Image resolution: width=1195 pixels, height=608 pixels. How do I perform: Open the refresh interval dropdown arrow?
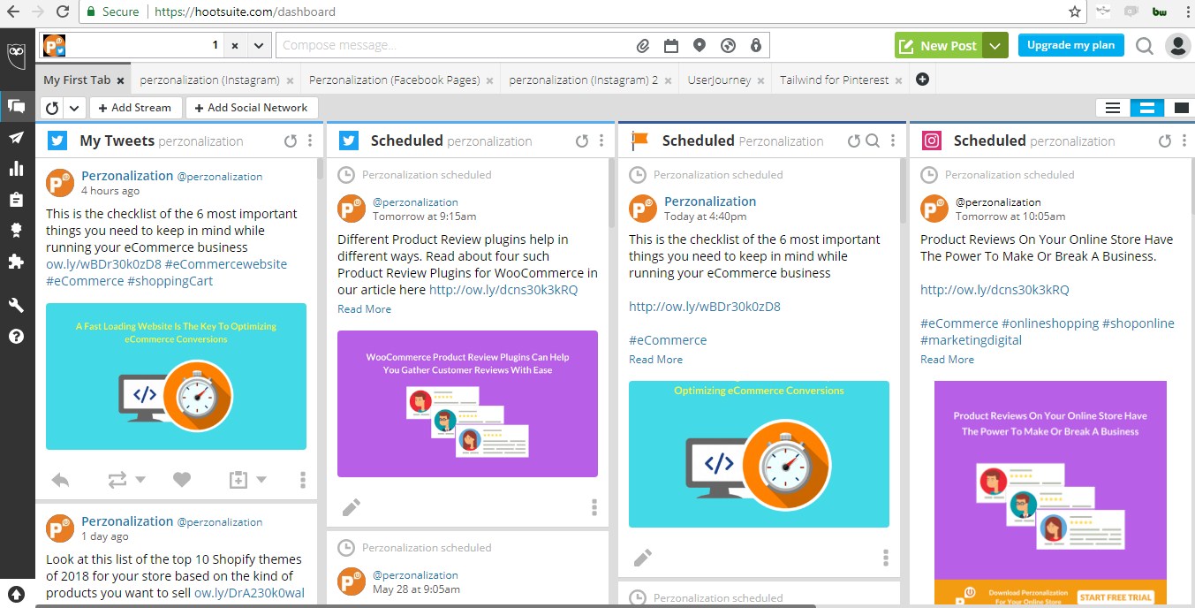pyautogui.click(x=74, y=108)
